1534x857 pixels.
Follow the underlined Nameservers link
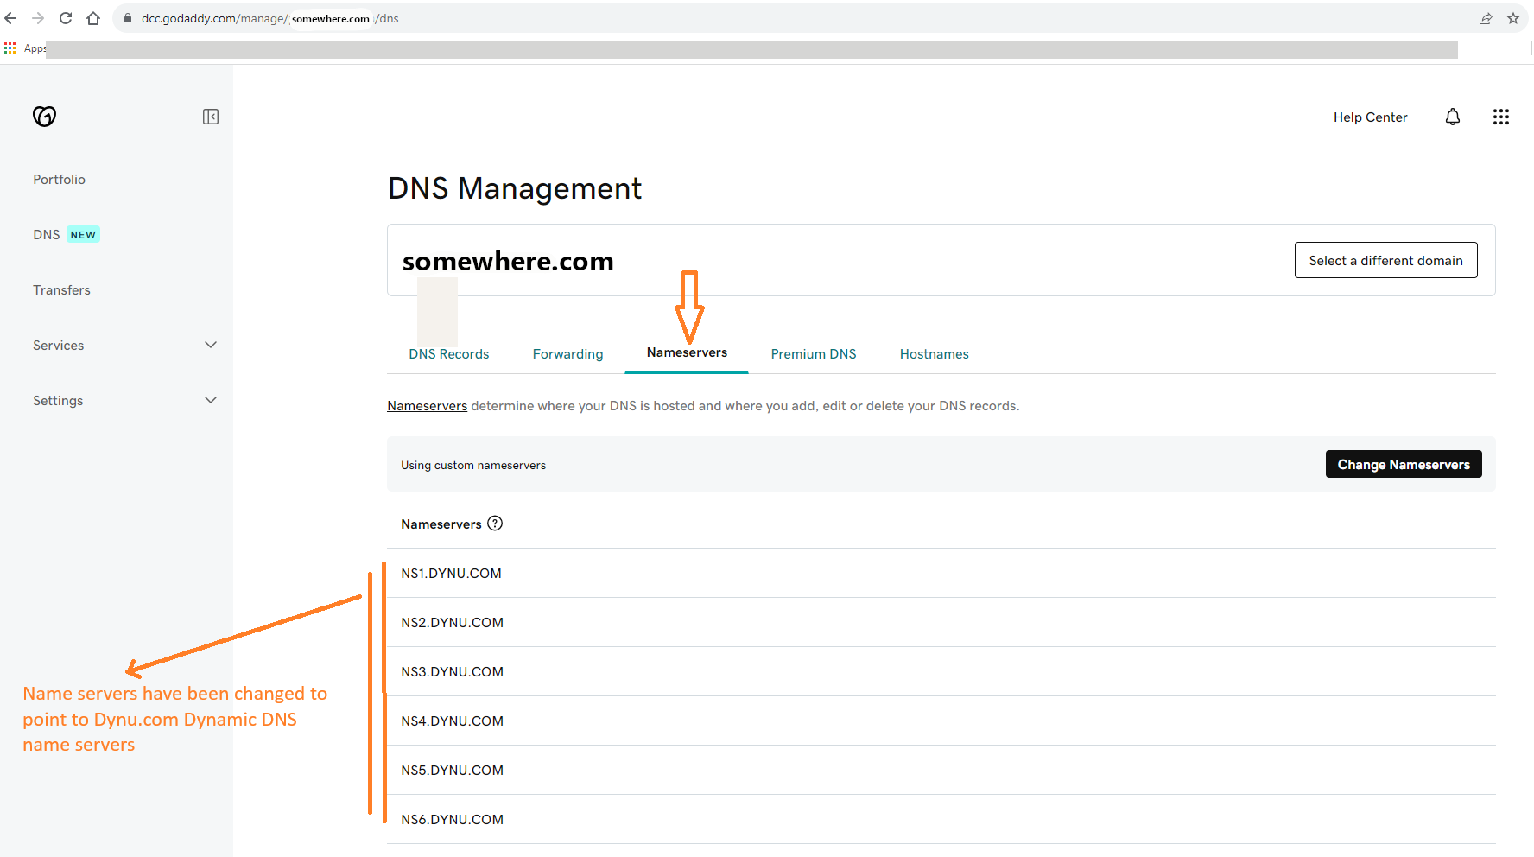427,406
